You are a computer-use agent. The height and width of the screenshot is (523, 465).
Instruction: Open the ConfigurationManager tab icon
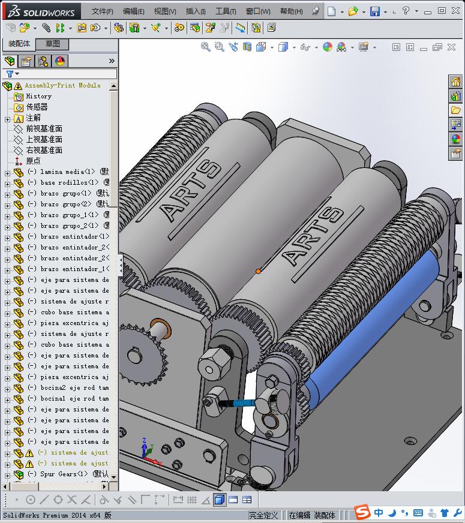click(43, 61)
